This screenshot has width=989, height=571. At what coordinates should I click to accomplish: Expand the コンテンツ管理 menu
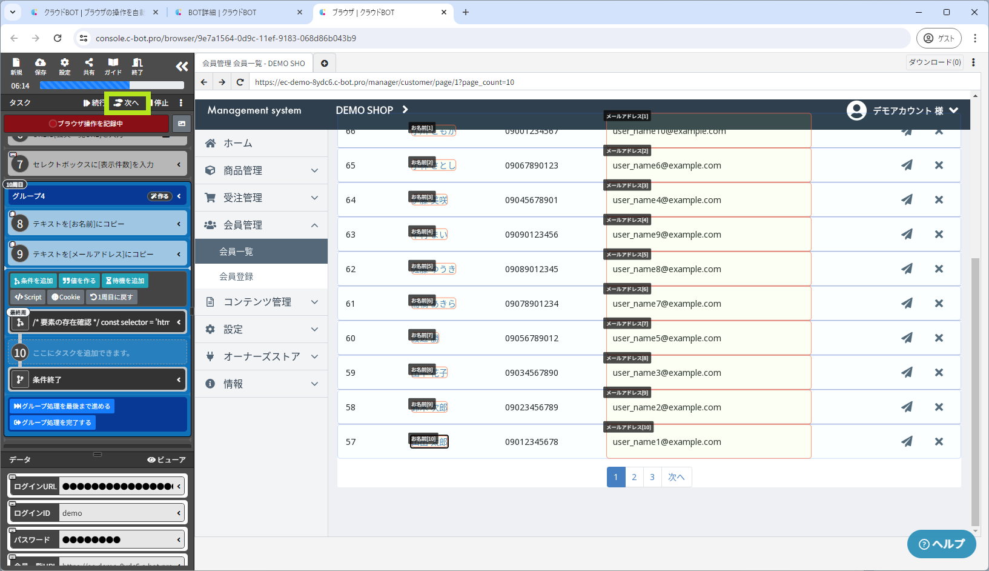[262, 302]
